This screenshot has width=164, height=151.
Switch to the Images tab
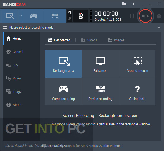tap(116, 40)
